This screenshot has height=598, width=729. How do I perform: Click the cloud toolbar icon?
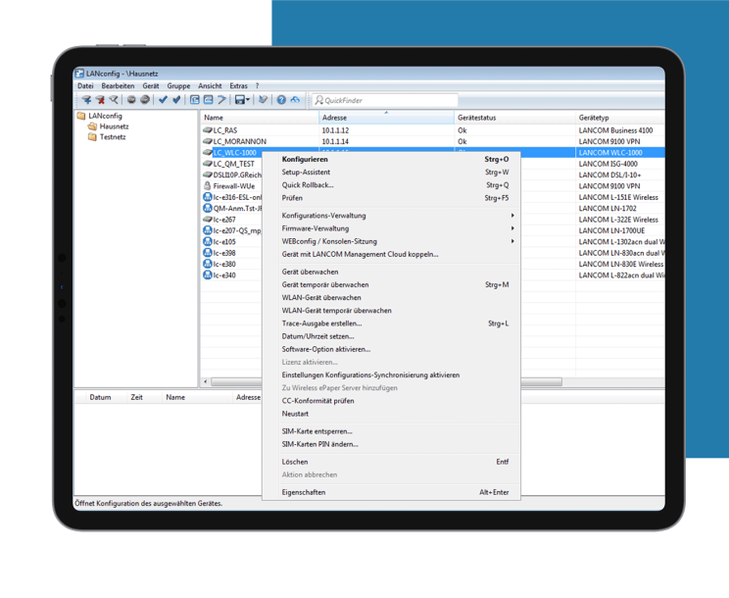(x=295, y=100)
